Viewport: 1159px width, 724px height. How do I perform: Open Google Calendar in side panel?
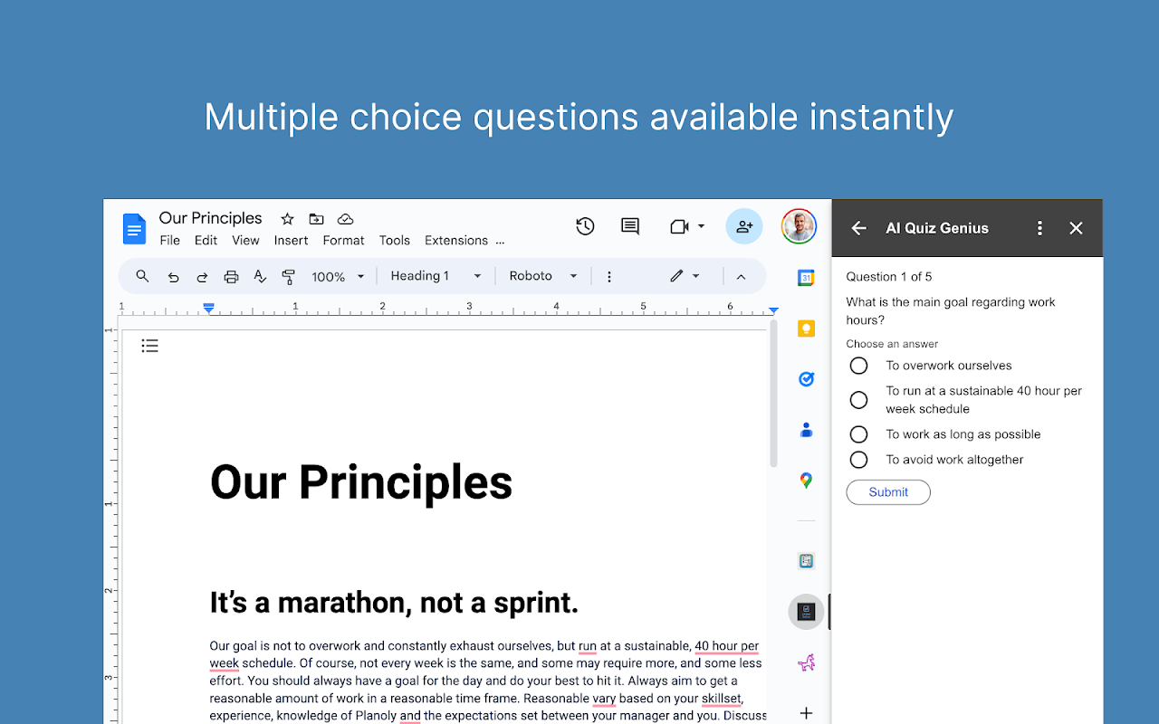tap(806, 278)
